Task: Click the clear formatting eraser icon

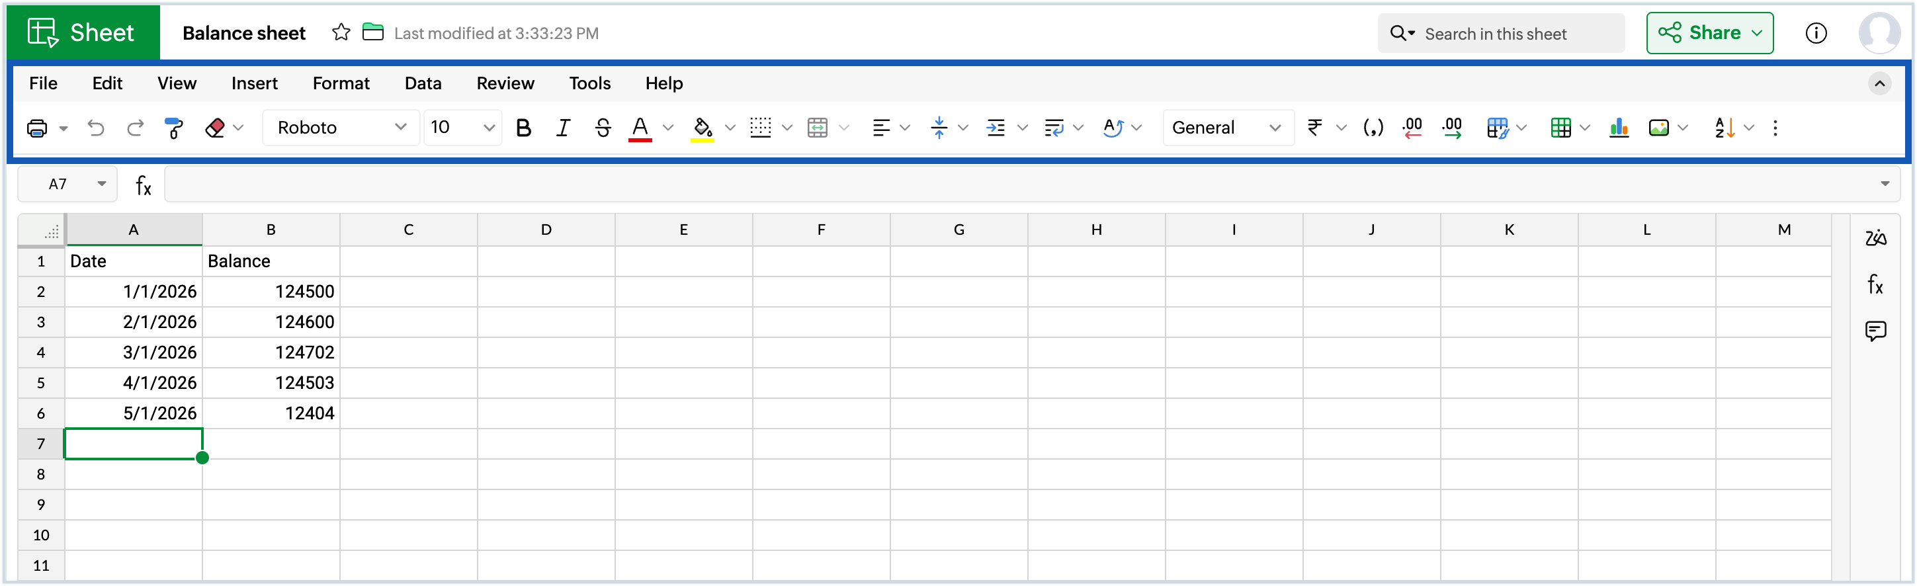Action: 215,128
